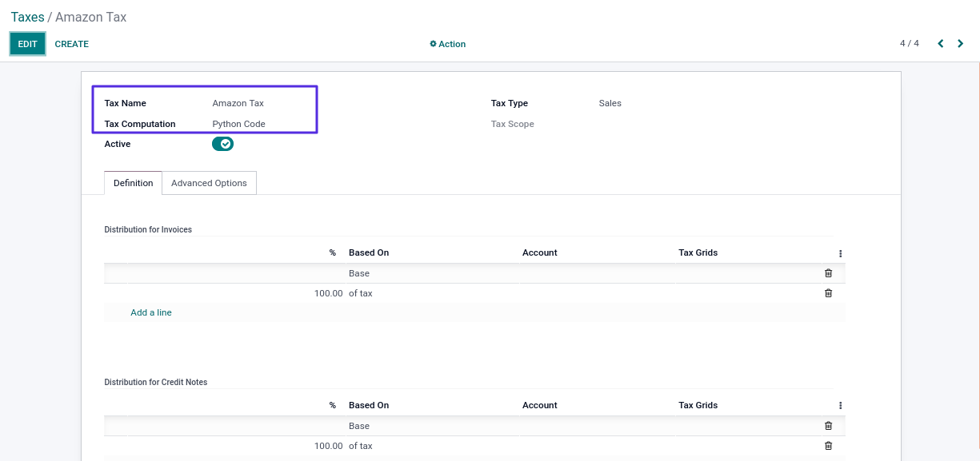The height and width of the screenshot is (461, 980).
Task: Click the 4 / 4 pager counter
Action: pyautogui.click(x=909, y=43)
